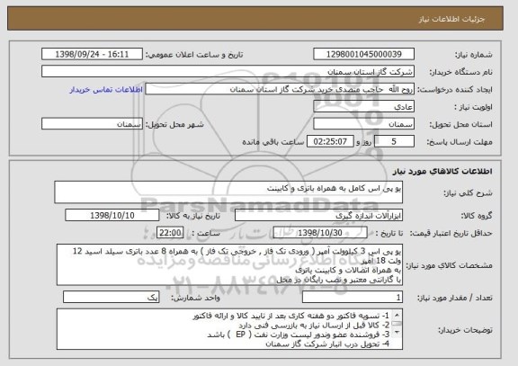The height and width of the screenshot is (366, 518).
Task: Click the مهلت ارسال پاسخ label
Action: point(460,142)
